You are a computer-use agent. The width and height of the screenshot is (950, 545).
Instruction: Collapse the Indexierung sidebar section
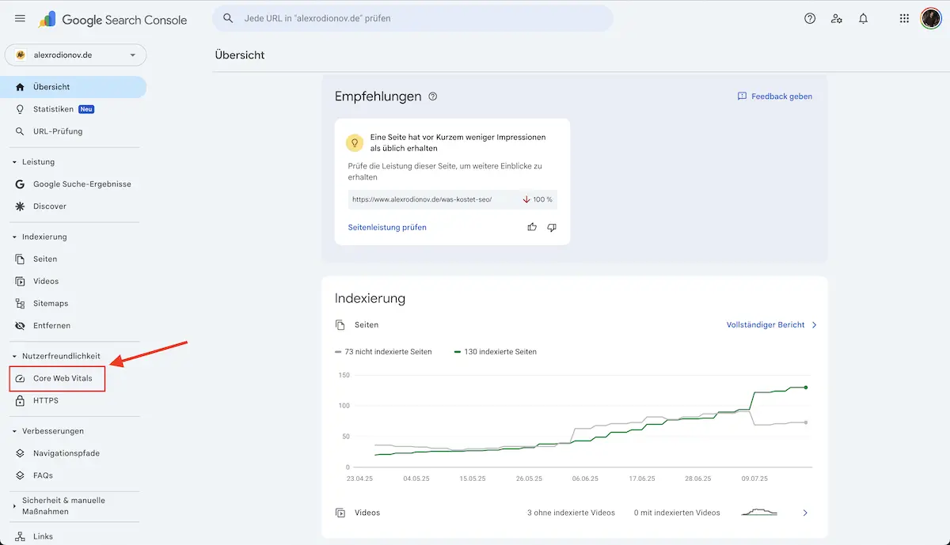click(x=14, y=237)
